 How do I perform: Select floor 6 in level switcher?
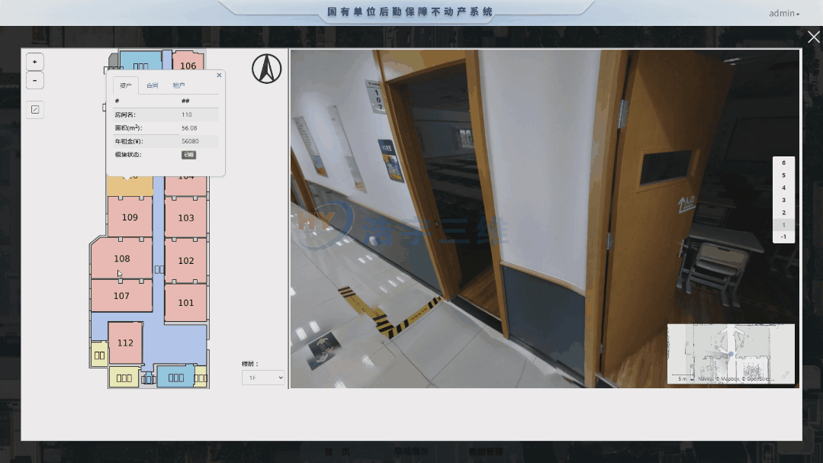[783, 162]
